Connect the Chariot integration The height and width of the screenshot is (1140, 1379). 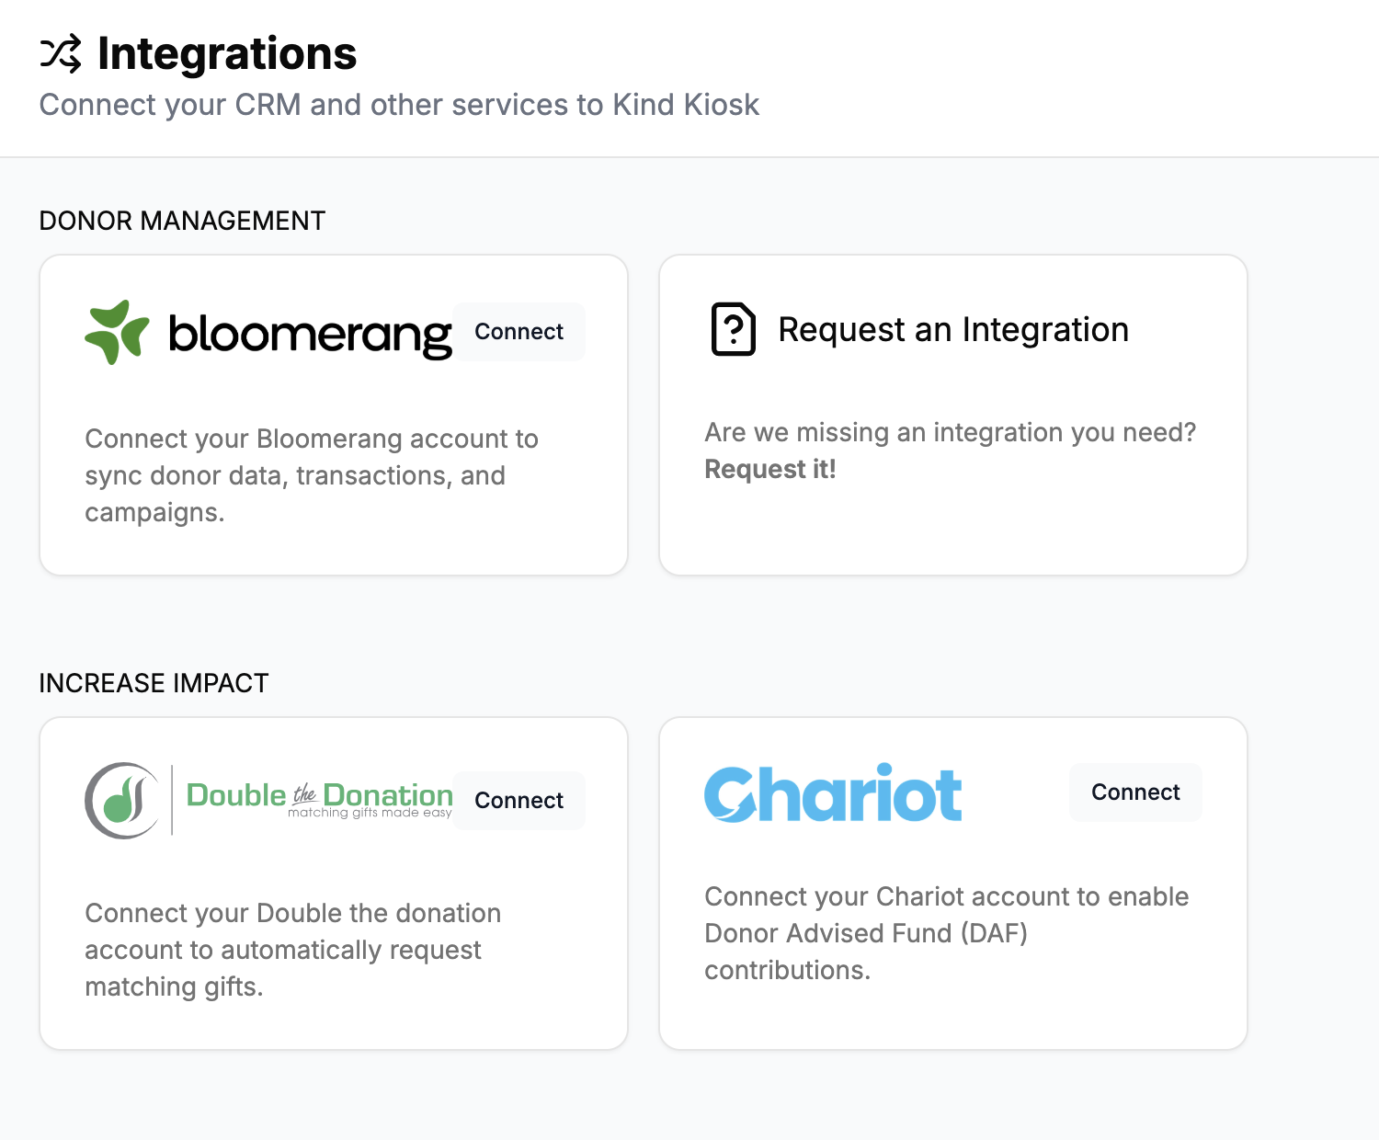[x=1134, y=792]
